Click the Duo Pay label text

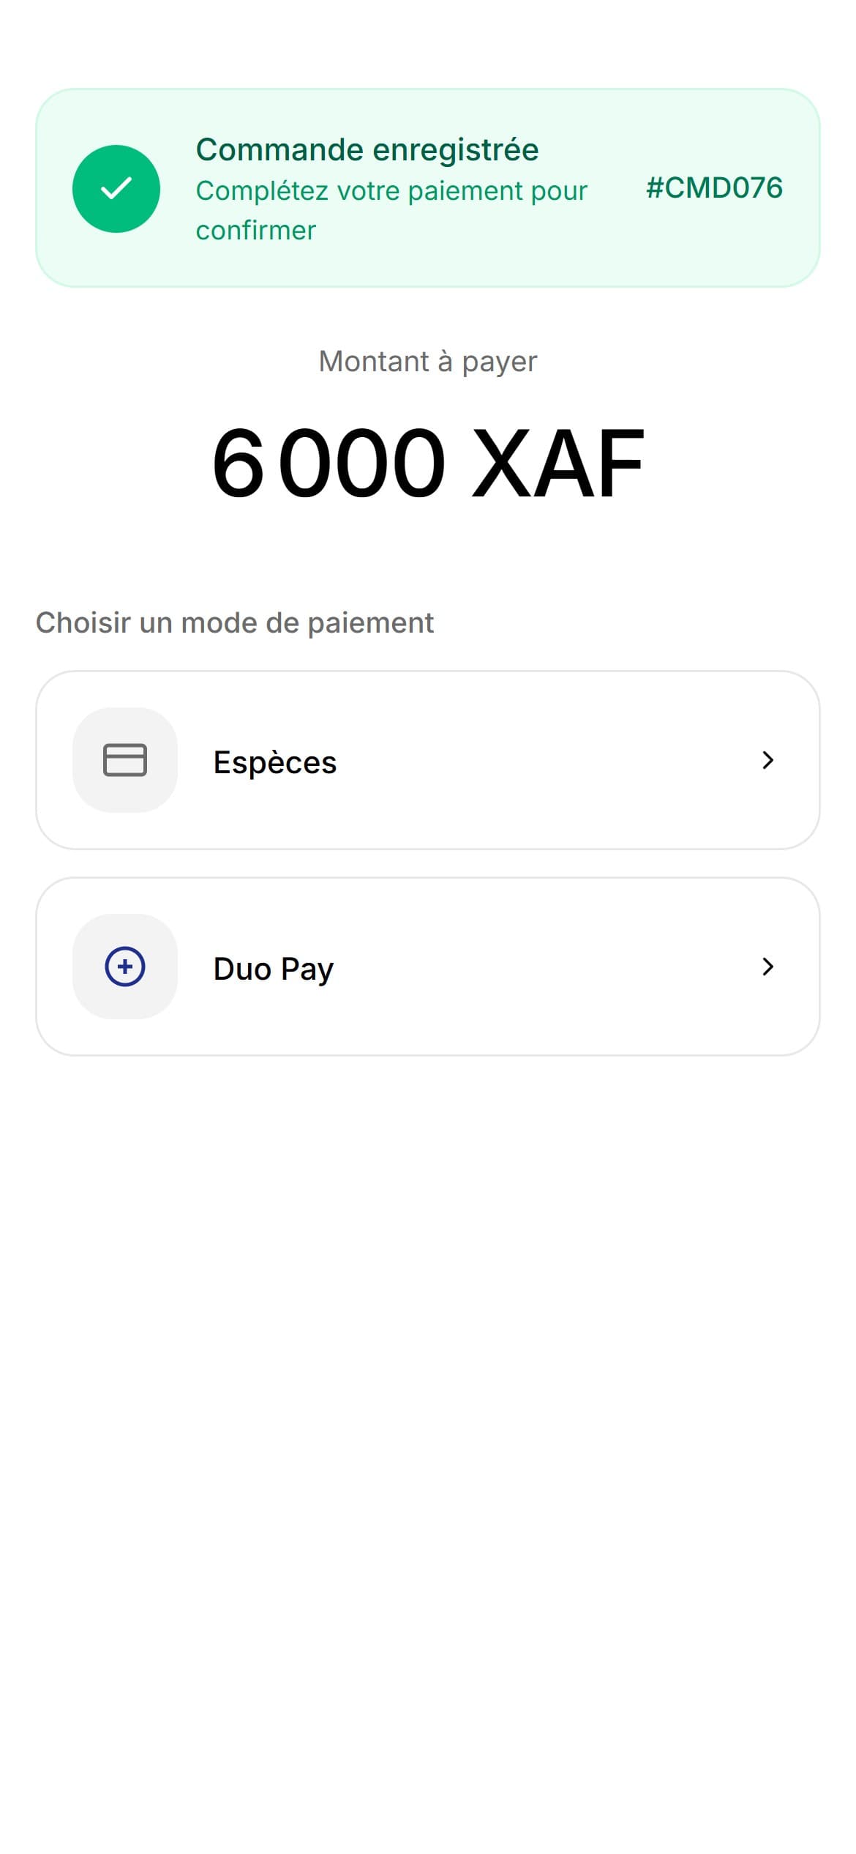click(274, 969)
